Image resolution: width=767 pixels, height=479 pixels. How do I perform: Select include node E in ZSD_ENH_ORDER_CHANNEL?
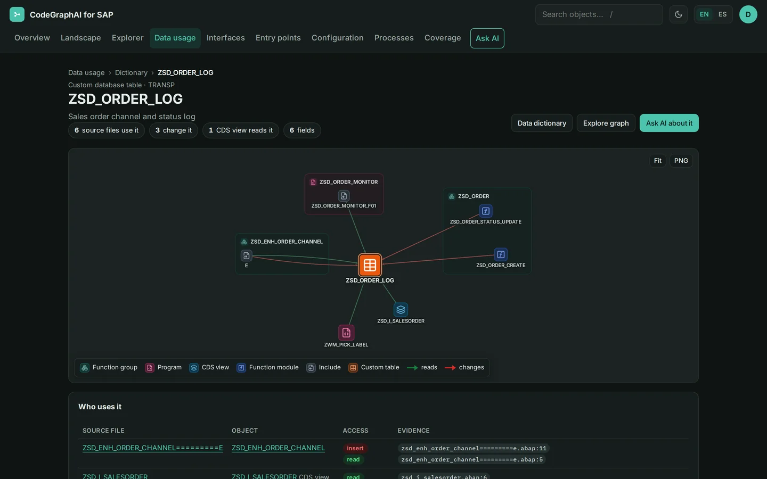click(246, 255)
